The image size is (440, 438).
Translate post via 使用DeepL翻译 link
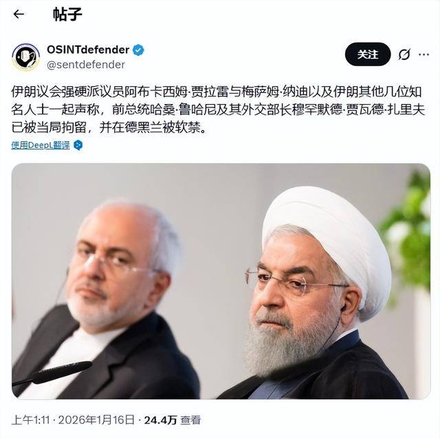pyautogui.click(x=41, y=145)
